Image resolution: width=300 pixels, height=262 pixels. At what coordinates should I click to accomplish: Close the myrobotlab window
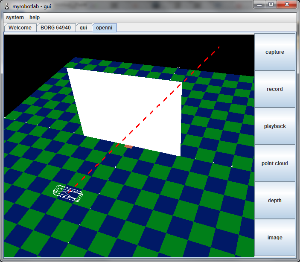pyautogui.click(x=287, y=5)
